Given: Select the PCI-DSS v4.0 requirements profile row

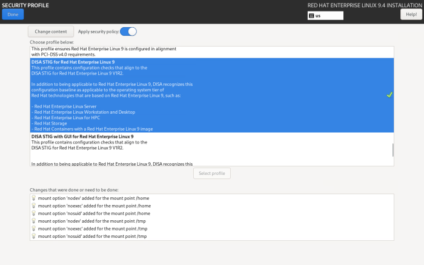Looking at the screenshot, I should (212, 52).
